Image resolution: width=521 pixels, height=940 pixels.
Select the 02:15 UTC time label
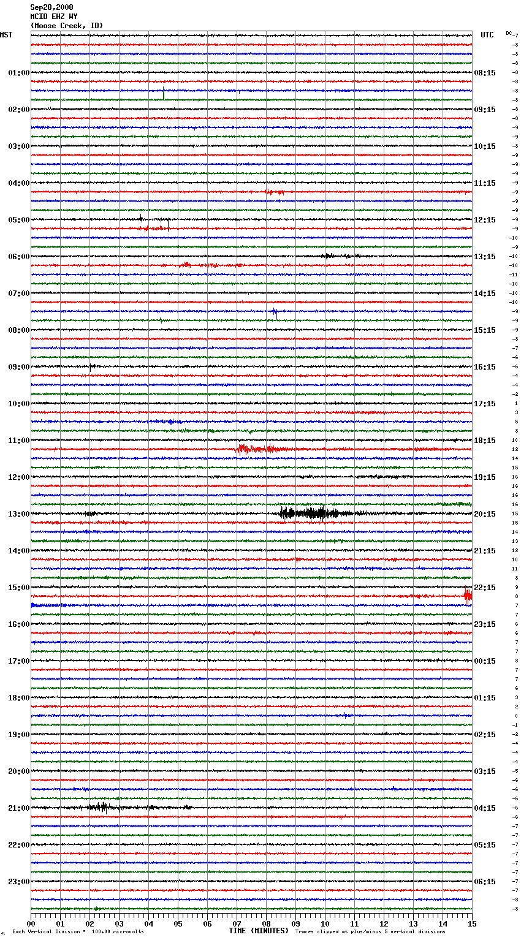485,735
